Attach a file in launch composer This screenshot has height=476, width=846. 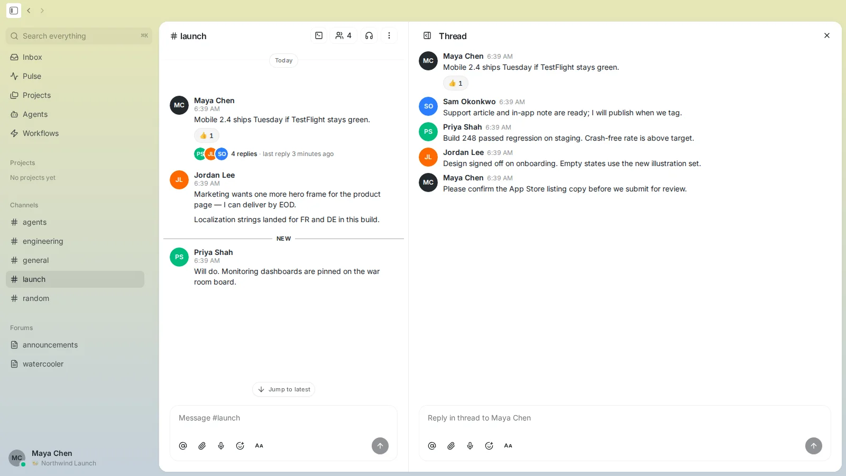tap(202, 446)
